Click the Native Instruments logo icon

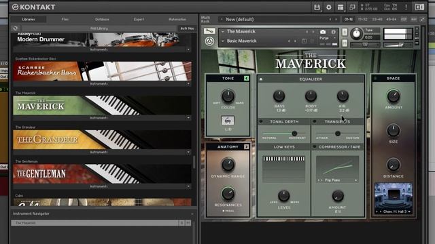coord(419,7)
